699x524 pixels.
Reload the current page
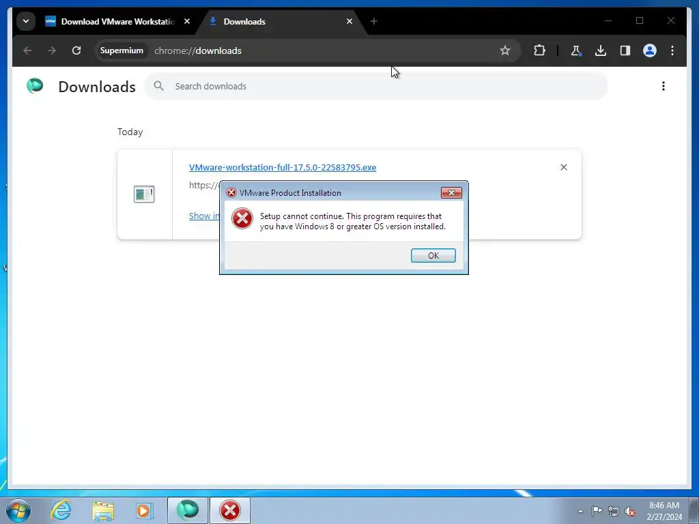[76, 50]
